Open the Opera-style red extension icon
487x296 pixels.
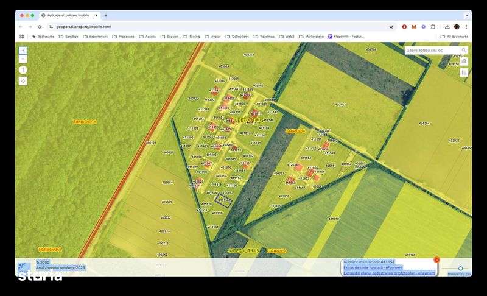pos(404,27)
